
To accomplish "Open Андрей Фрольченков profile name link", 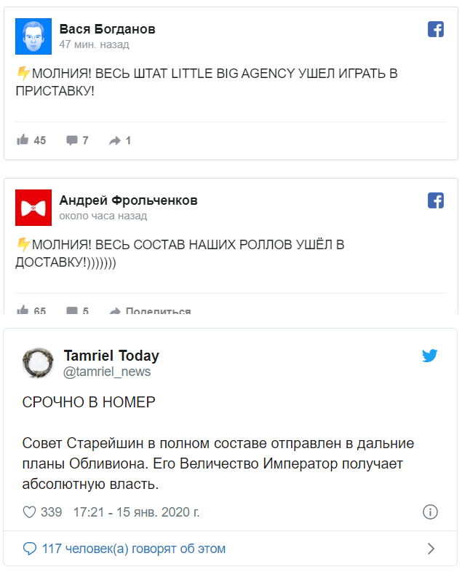I will [x=128, y=200].
